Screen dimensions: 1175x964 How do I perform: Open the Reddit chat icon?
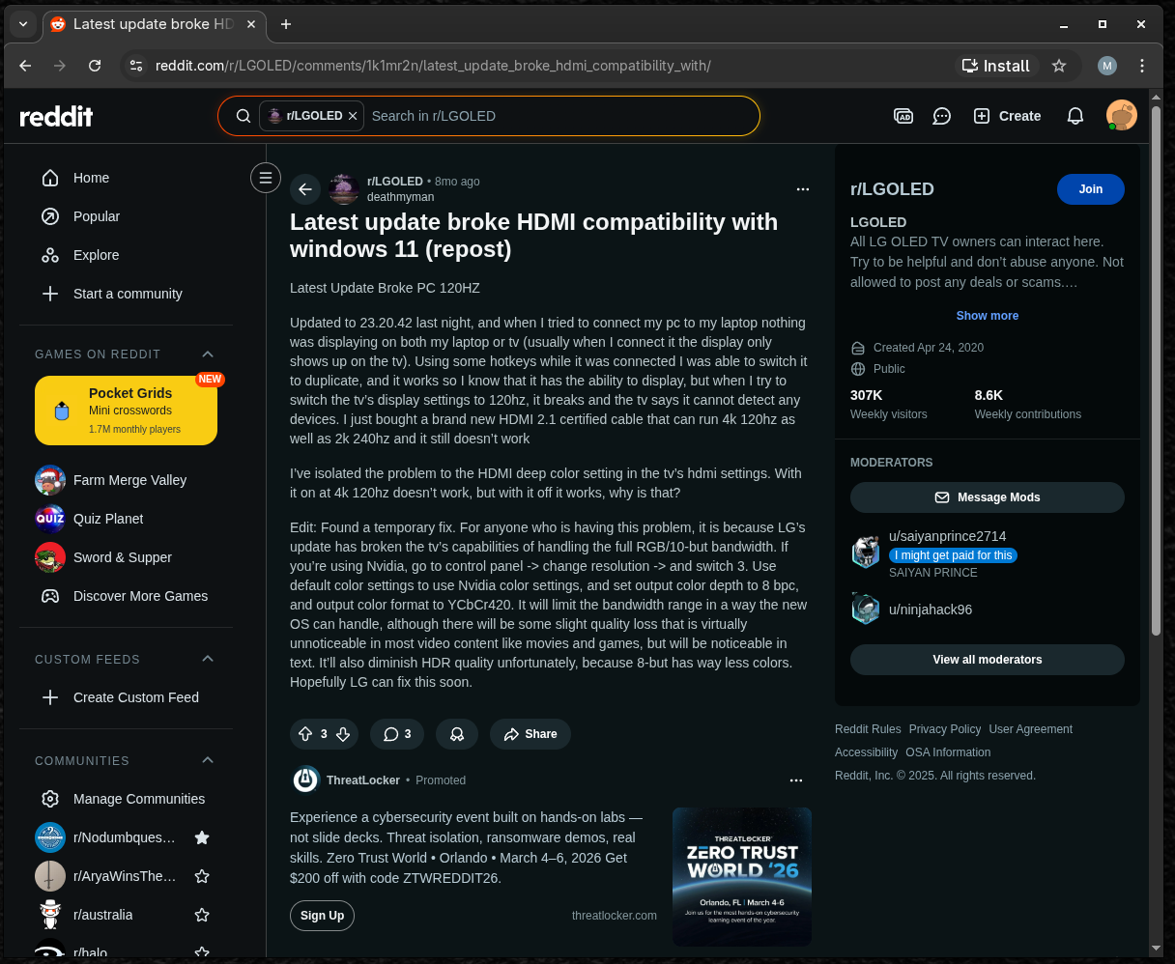click(941, 116)
